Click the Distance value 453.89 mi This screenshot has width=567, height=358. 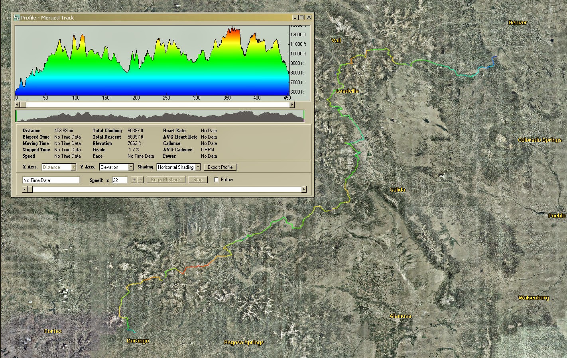pos(63,131)
